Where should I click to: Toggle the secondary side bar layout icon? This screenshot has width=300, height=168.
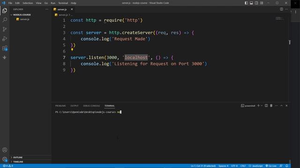[x=256, y=3]
